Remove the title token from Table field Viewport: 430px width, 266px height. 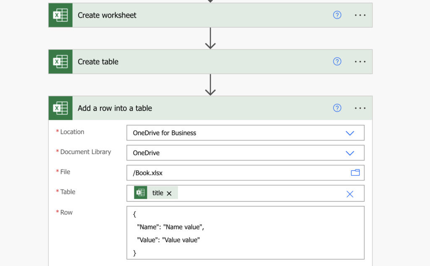169,193
